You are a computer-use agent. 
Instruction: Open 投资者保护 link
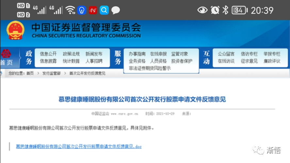182,61
